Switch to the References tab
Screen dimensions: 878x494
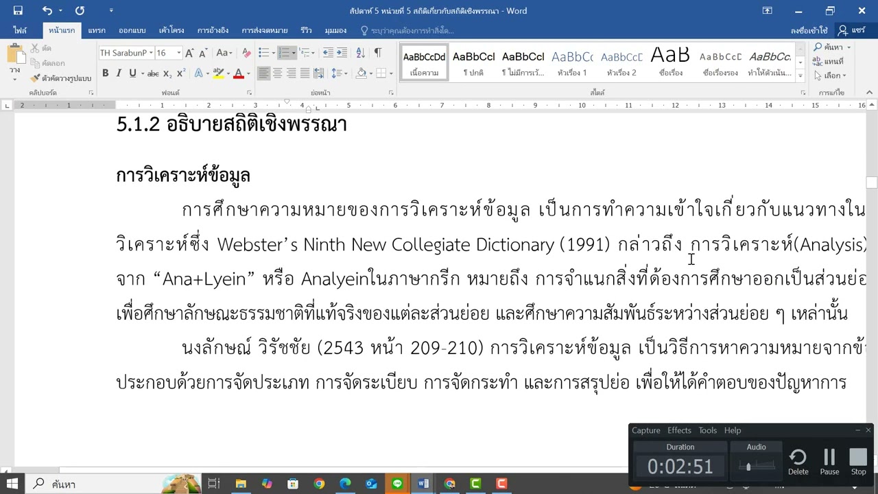(213, 30)
